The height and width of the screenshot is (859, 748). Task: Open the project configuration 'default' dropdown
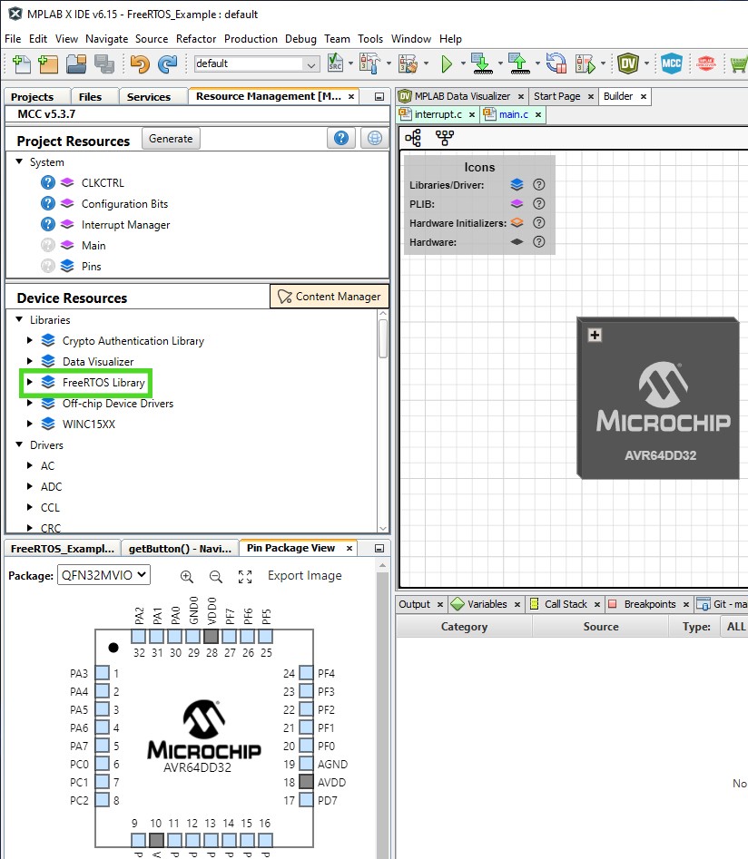click(x=256, y=63)
